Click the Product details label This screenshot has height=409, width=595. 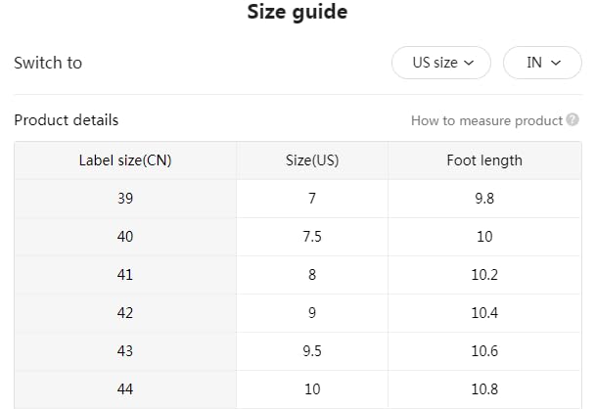pos(66,120)
